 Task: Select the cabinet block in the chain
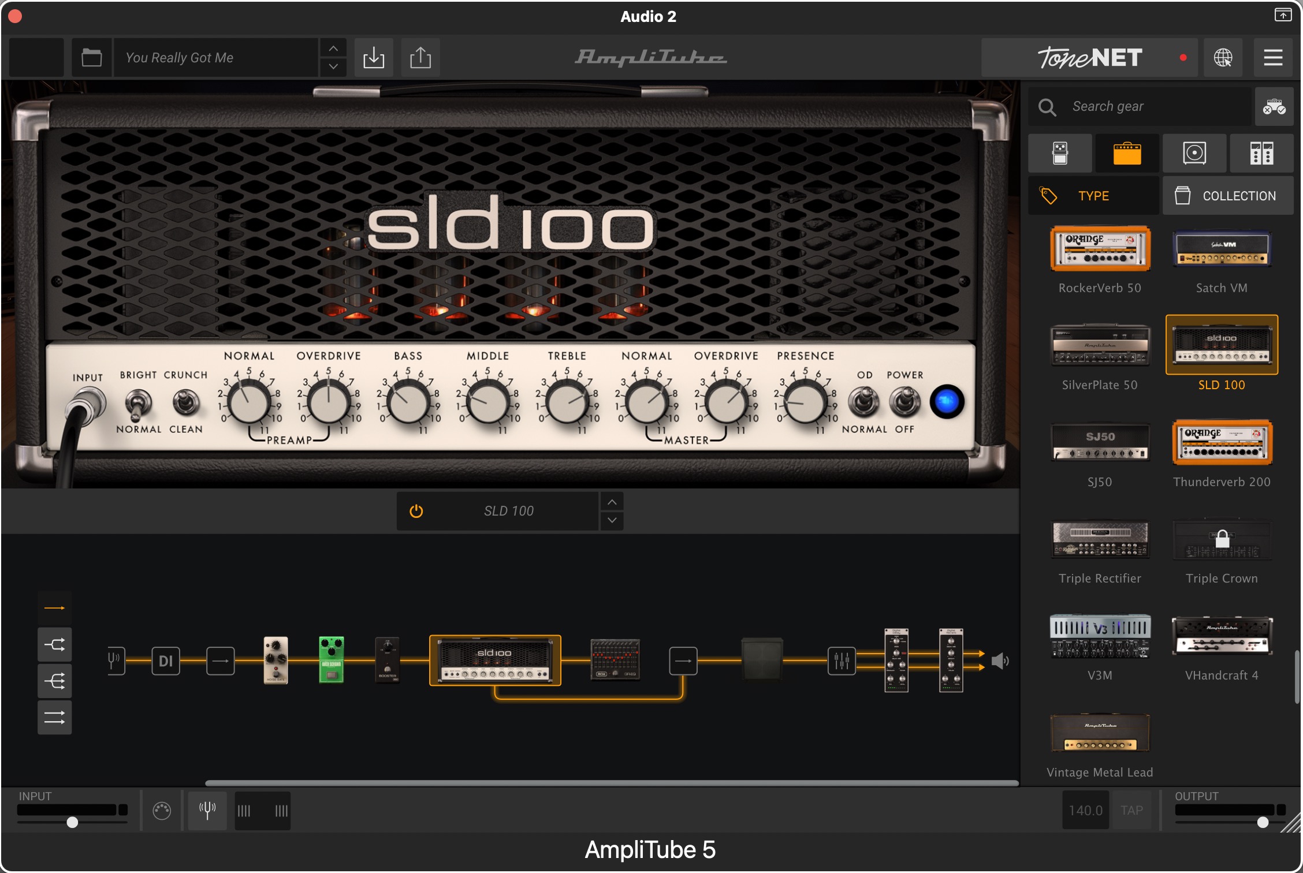762,659
